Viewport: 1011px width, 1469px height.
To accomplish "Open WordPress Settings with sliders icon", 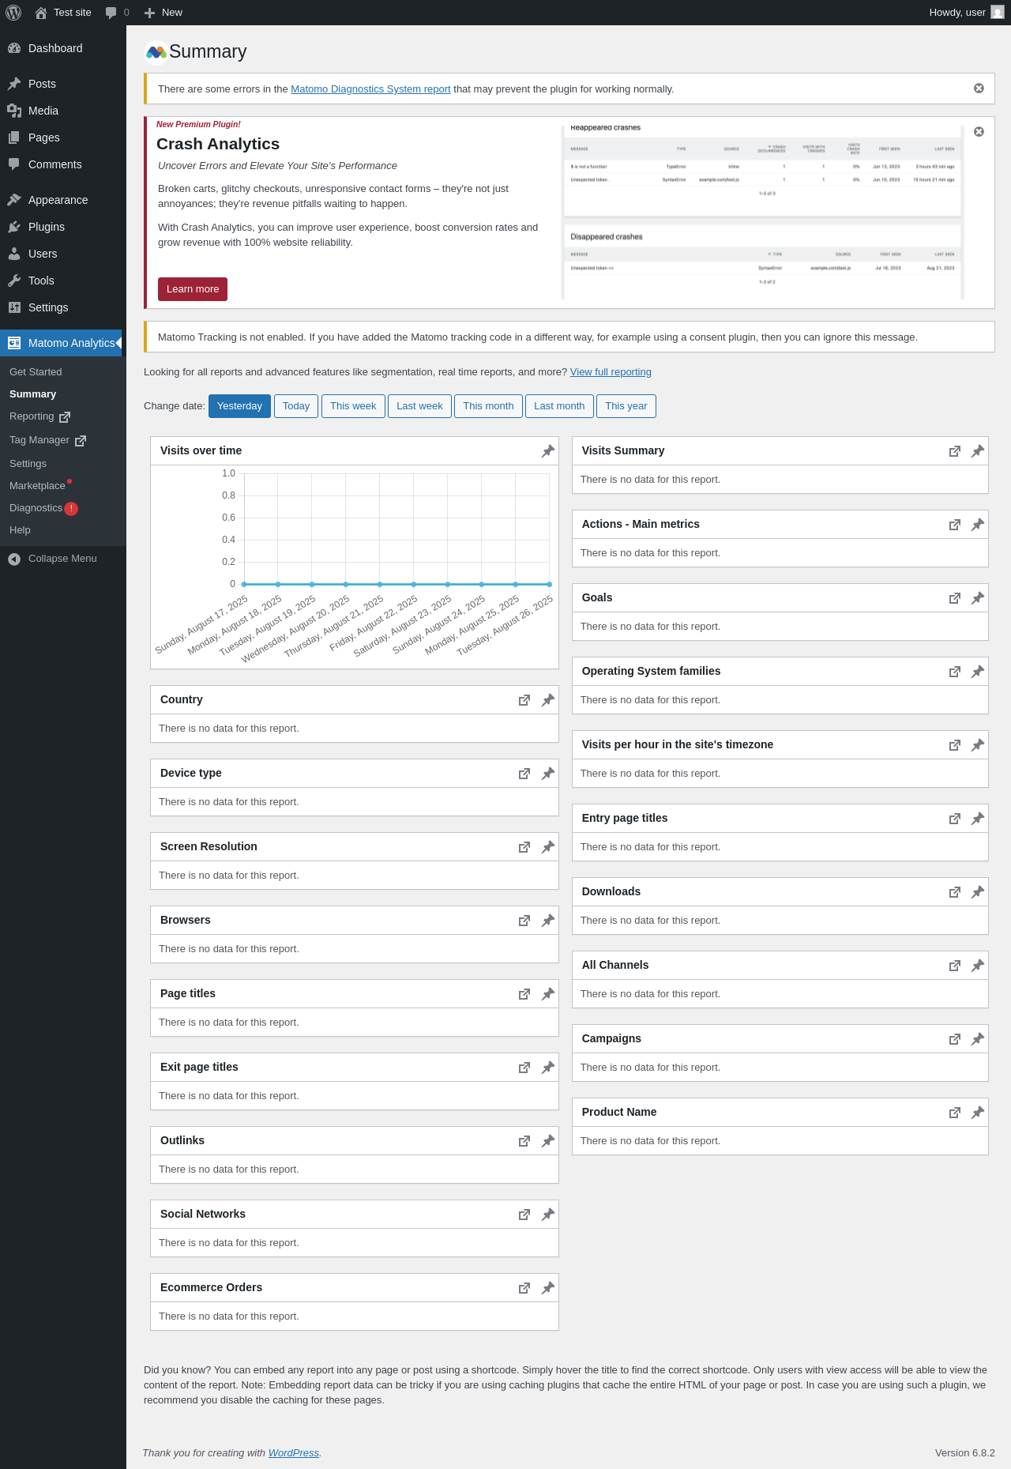I will tap(63, 307).
